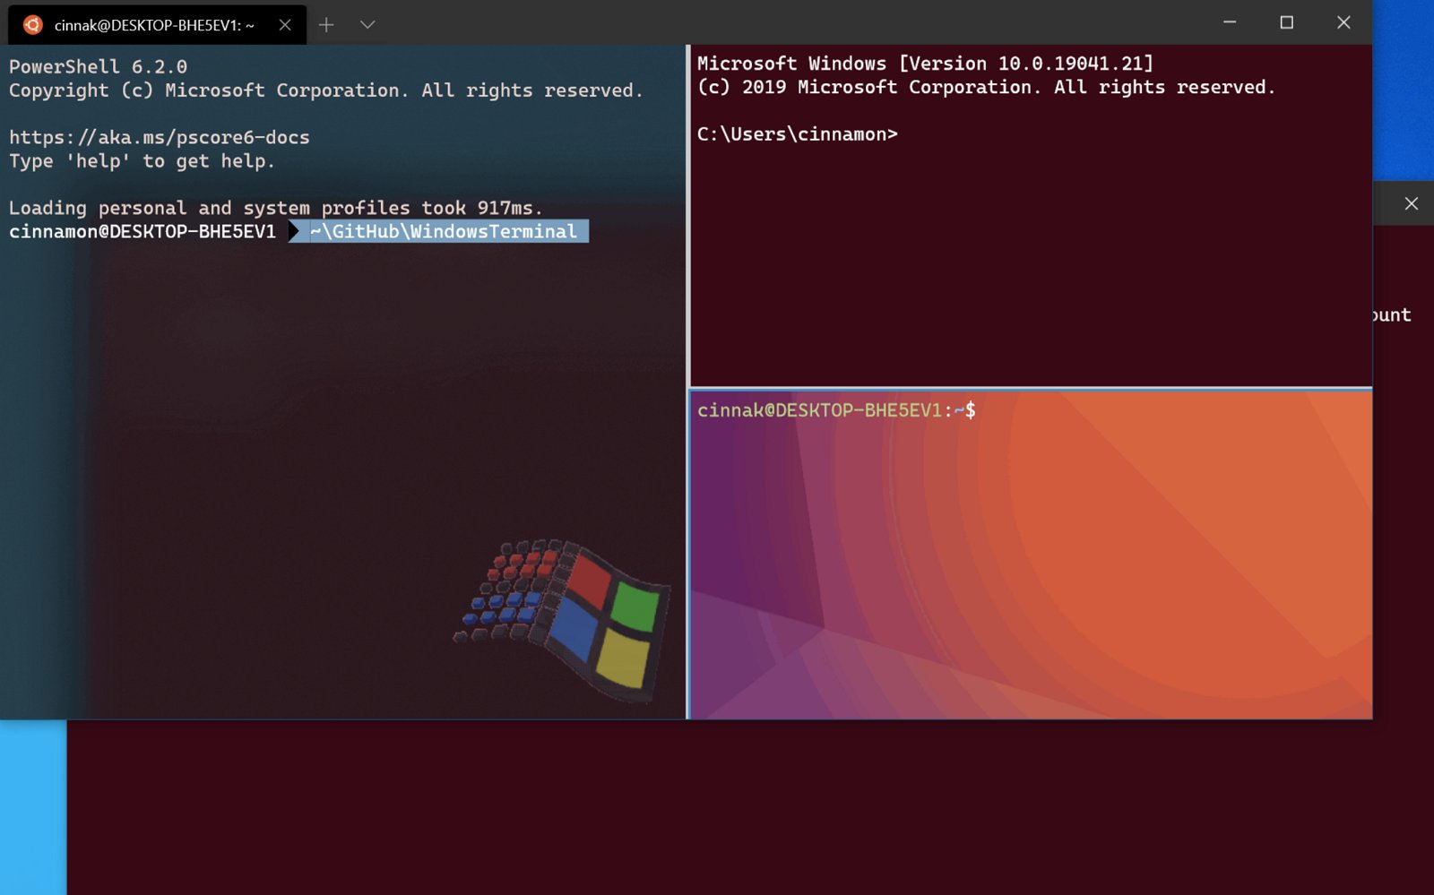Close the cinnak@DESKTOP-BHE5EV1 tab

(285, 25)
